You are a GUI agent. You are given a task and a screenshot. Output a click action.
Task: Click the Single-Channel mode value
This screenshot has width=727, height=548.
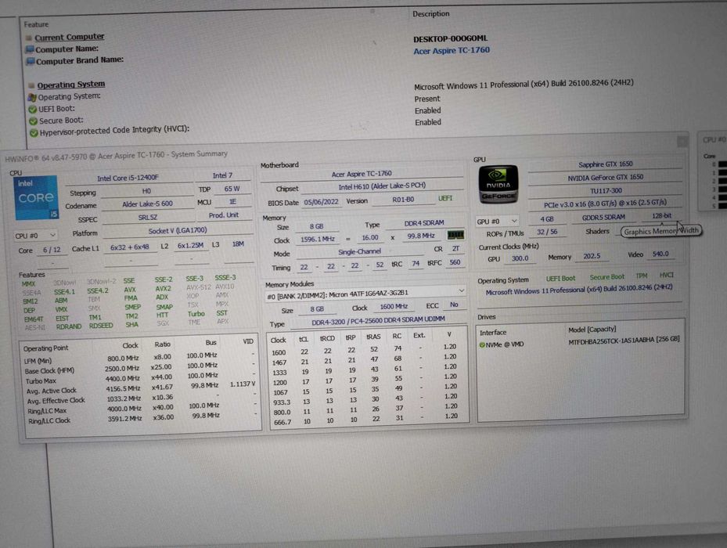(360, 251)
